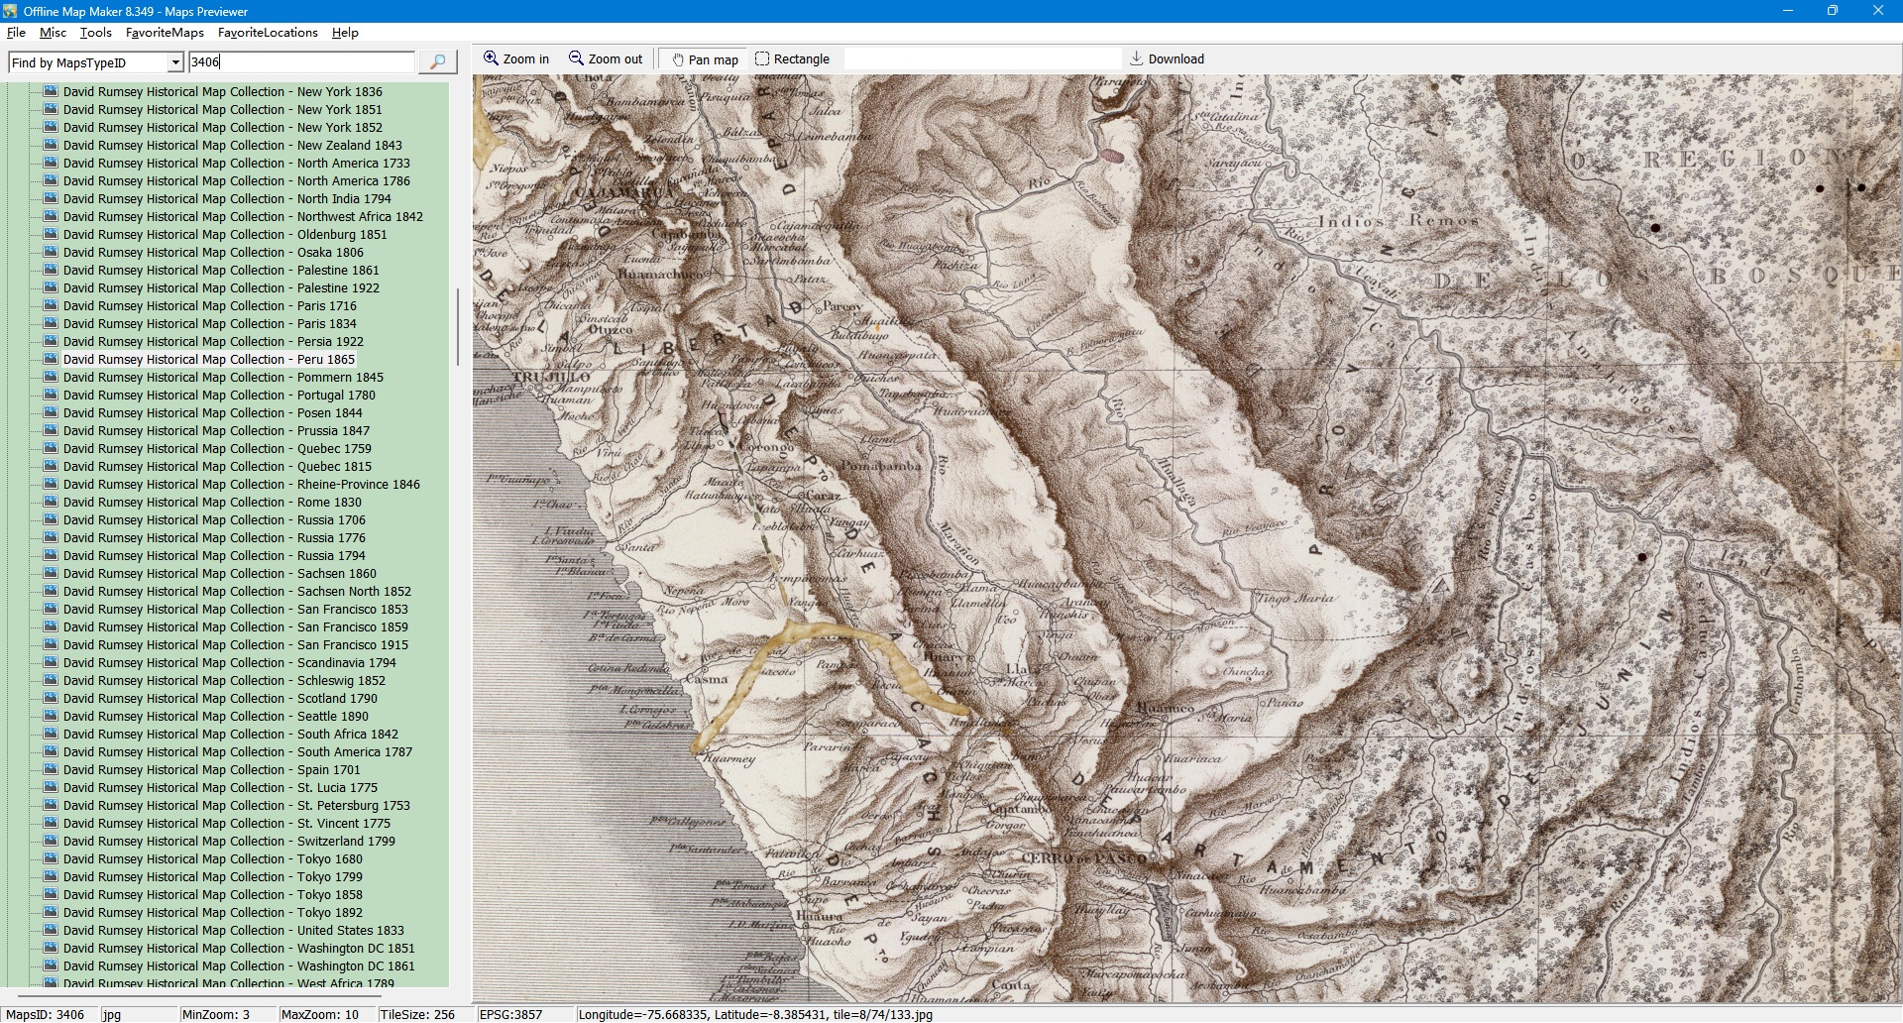The height and width of the screenshot is (1023, 1903).
Task: Click map icon beside Seattle 1890
Action: click(x=51, y=716)
